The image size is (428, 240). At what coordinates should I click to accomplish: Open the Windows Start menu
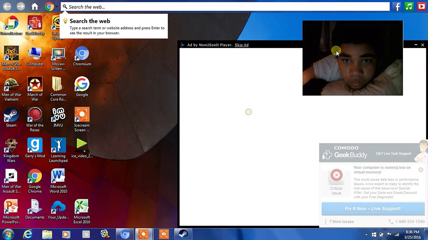point(8,234)
